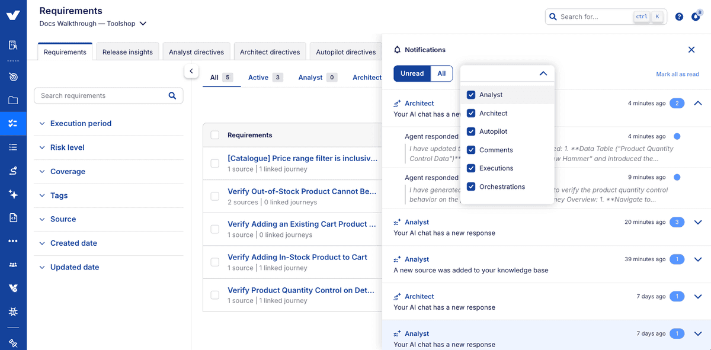
Task: Tick checkbox for Verify Adding In-Stock Product row
Action: 215,262
